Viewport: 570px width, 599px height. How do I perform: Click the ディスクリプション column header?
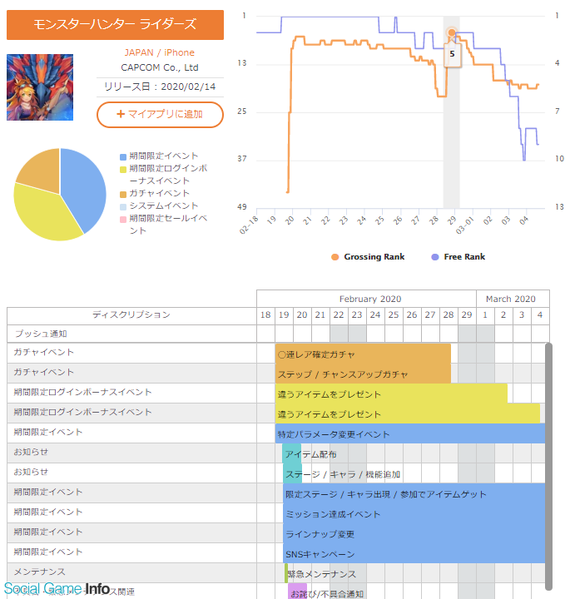click(x=131, y=314)
